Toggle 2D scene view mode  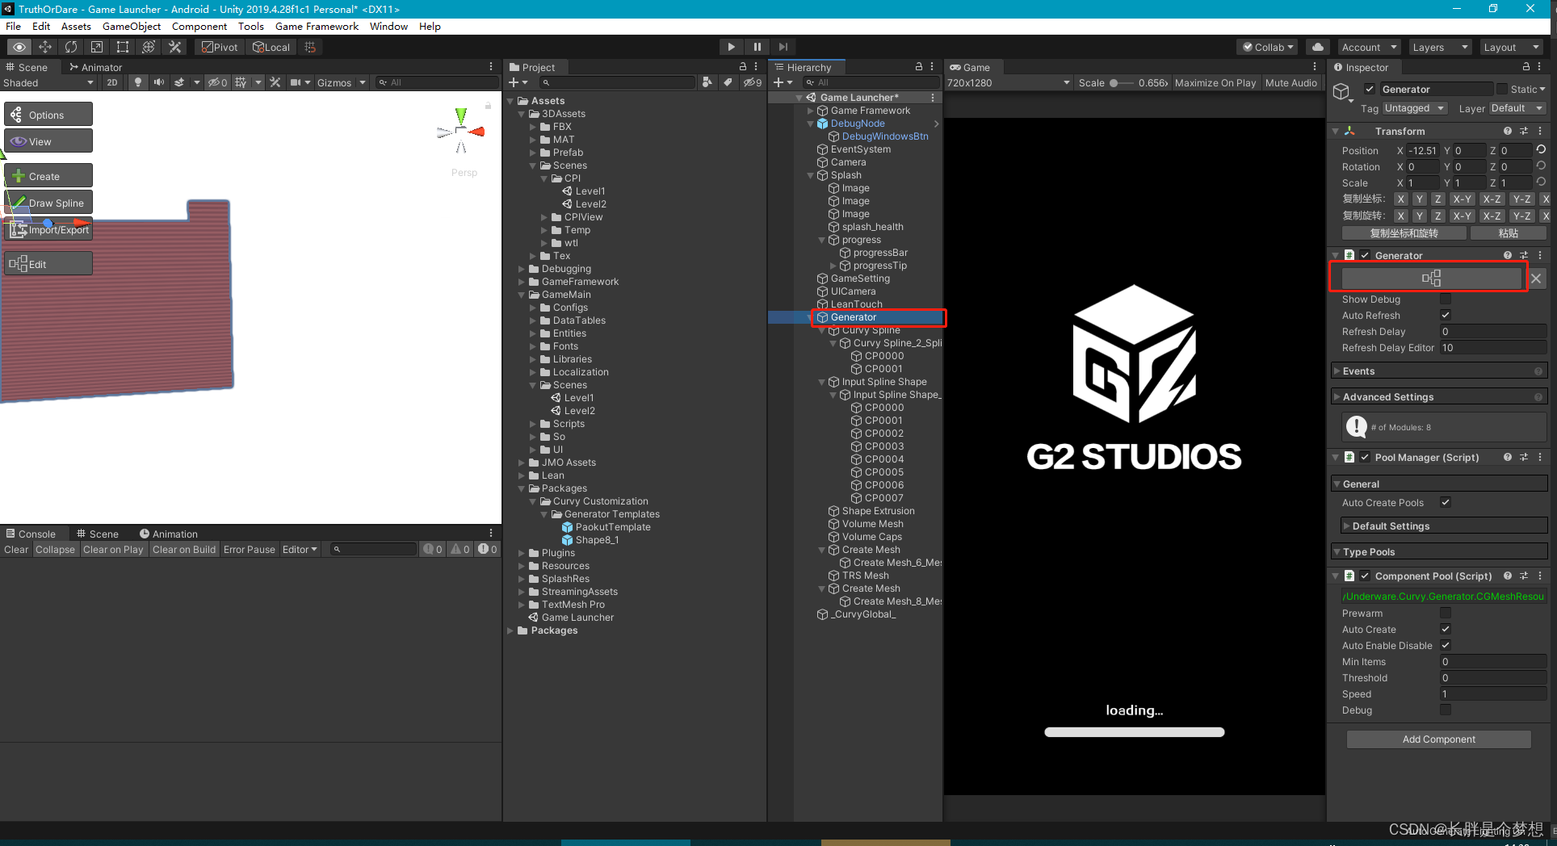click(x=112, y=82)
